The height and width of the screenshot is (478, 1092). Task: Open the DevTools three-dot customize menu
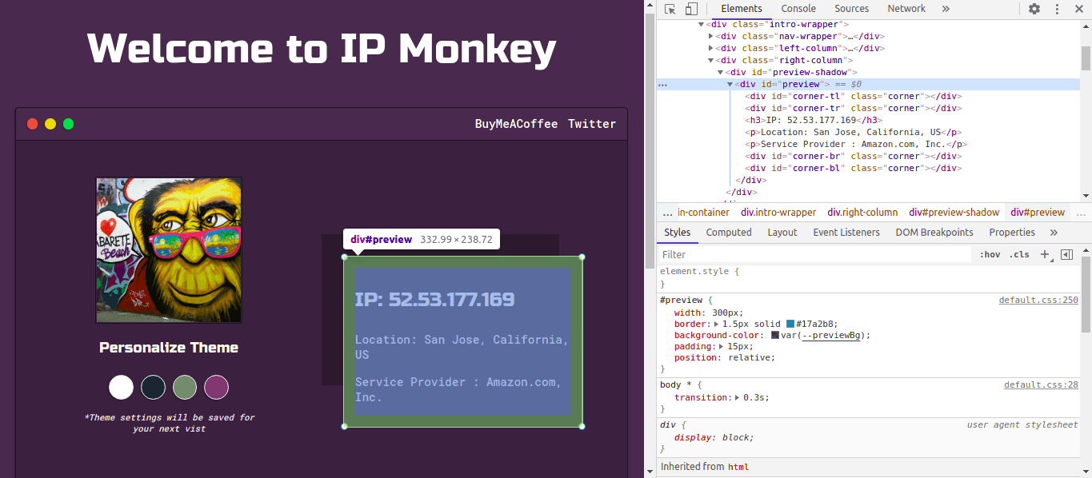point(1057,9)
